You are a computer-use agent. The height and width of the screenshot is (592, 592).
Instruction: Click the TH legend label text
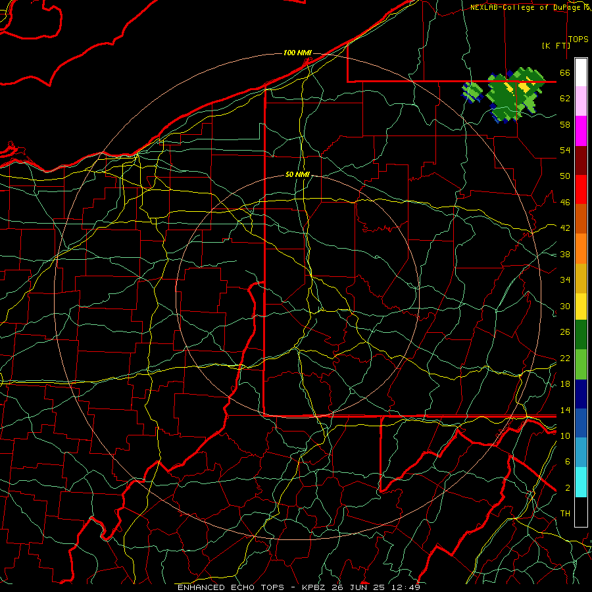(x=565, y=514)
